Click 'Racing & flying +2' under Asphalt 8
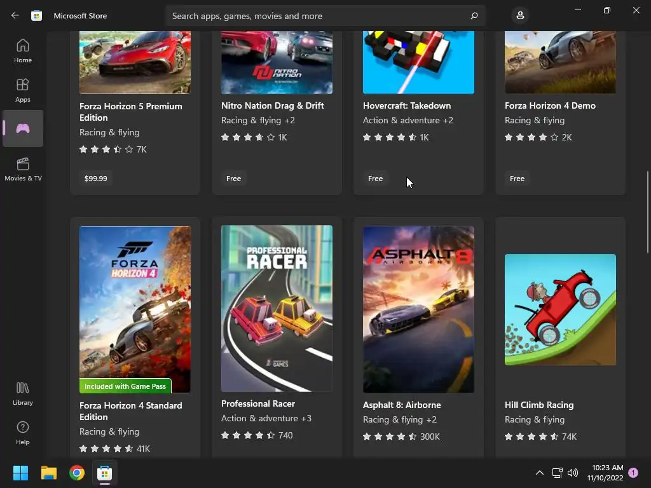The image size is (651, 488). coord(400,419)
